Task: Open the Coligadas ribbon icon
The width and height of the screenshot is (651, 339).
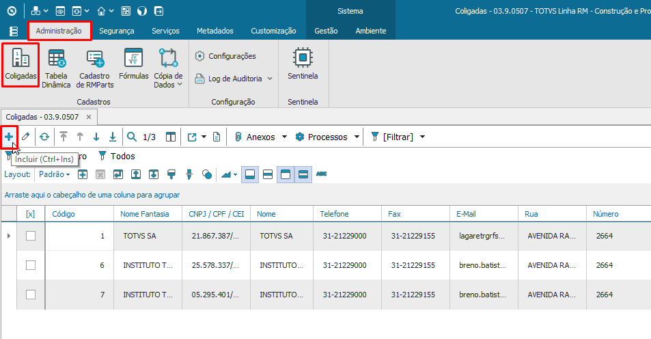Action: [20, 64]
